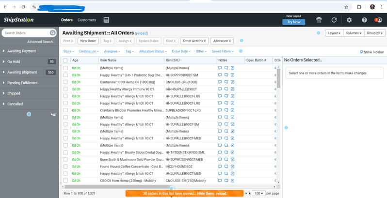Toggle the Show Sidebar checkbox
The height and width of the screenshot is (198, 387).
click(362, 52)
